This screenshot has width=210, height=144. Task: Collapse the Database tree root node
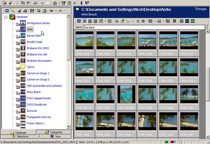click(x=6, y=17)
